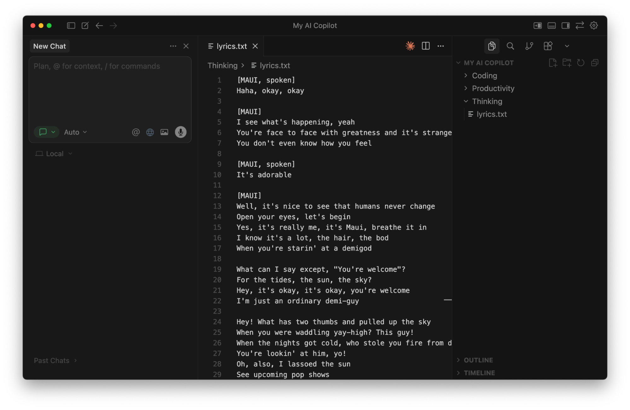Viewport: 630px width, 410px height.
Task: Click the @ mention context icon
Action: click(x=136, y=132)
